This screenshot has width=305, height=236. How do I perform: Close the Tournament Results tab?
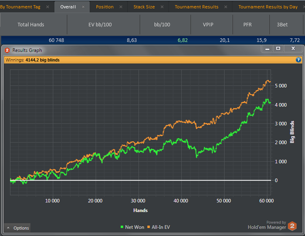[226, 7]
